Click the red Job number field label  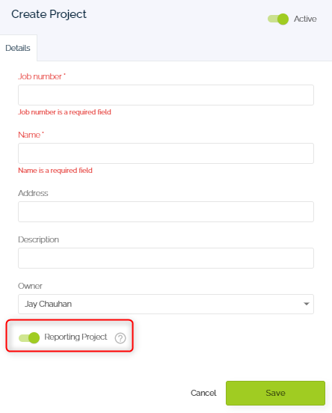42,76
